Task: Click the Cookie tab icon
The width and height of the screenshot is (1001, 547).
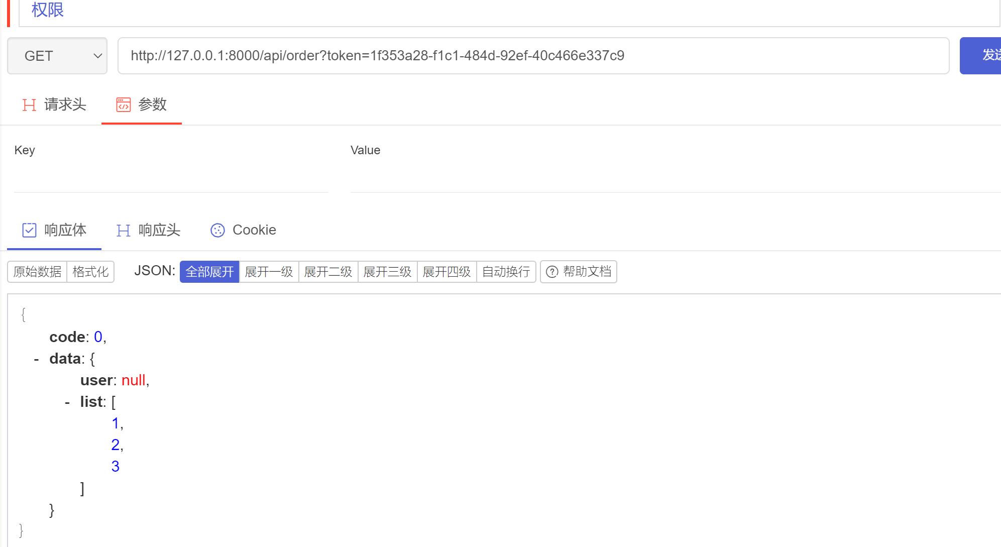Action: tap(217, 230)
